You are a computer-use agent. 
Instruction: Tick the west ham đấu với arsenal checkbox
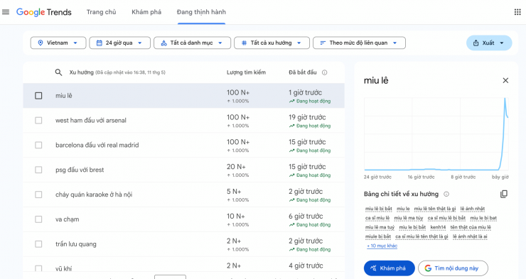pos(38,120)
